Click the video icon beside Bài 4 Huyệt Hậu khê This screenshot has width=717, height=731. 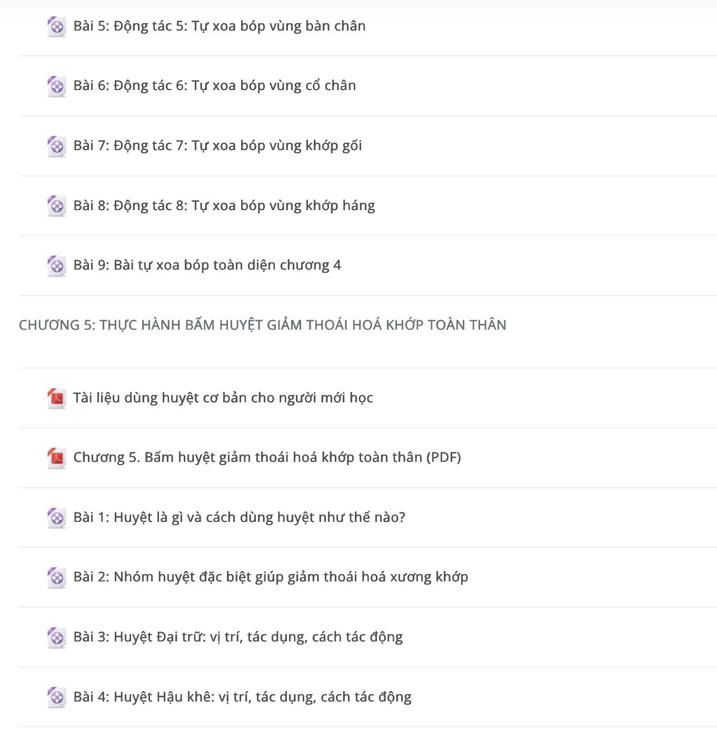tap(56, 697)
